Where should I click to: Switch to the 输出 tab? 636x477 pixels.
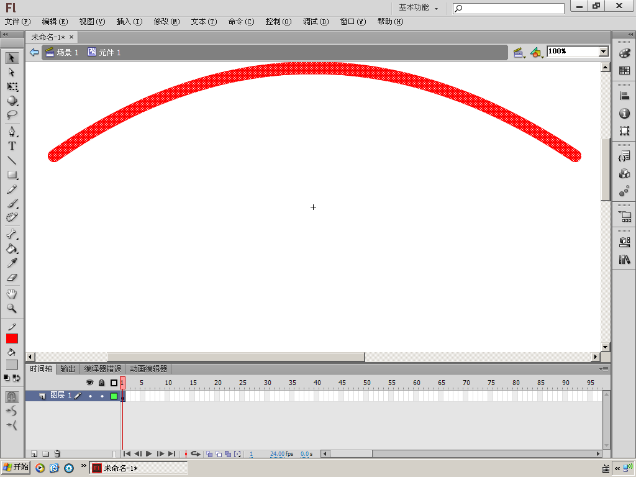(68, 369)
